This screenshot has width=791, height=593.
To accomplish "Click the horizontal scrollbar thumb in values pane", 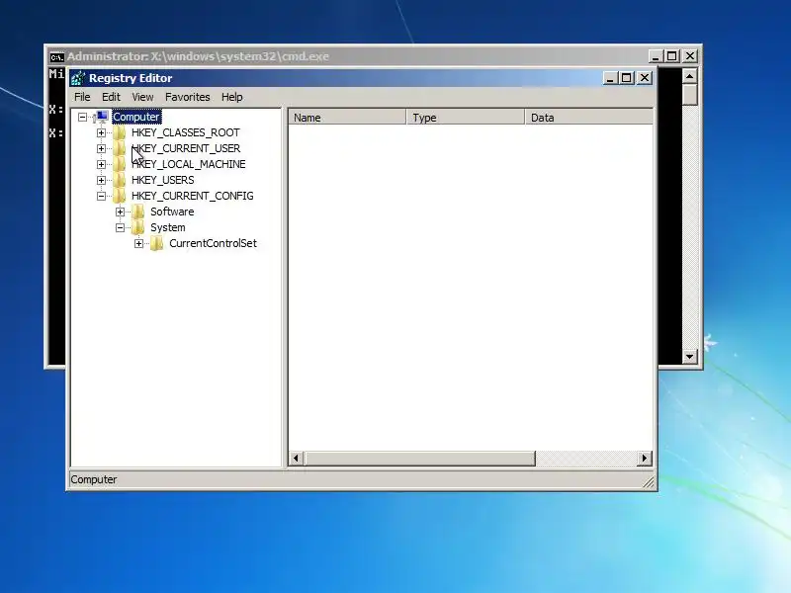I will (x=419, y=459).
